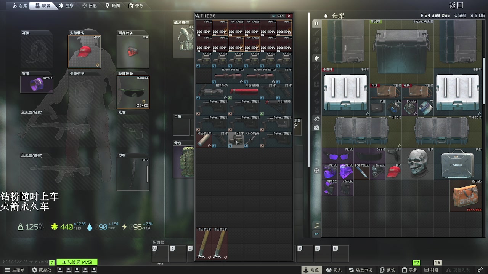Sort items with the SORT button
The image size is (488, 274).
click(278, 16)
